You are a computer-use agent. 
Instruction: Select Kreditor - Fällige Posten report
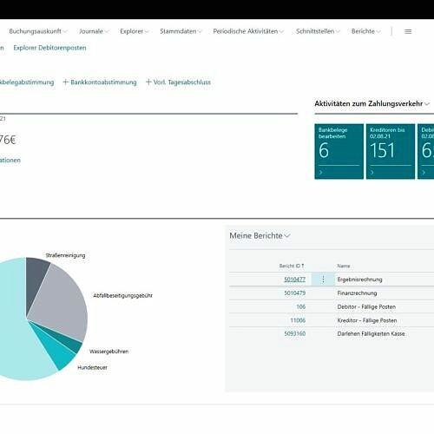(x=367, y=320)
